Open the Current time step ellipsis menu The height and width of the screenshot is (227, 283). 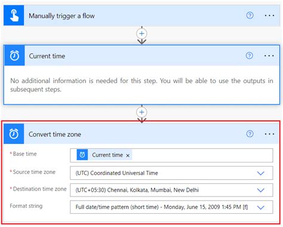point(269,56)
